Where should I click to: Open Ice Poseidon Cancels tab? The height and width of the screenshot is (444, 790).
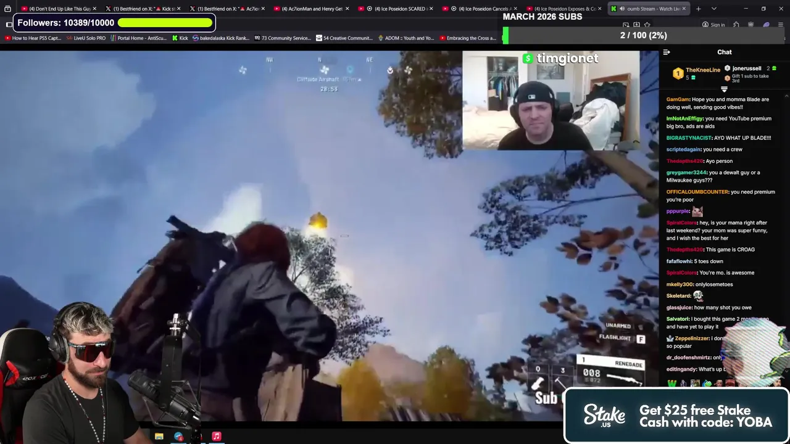pos(480,9)
